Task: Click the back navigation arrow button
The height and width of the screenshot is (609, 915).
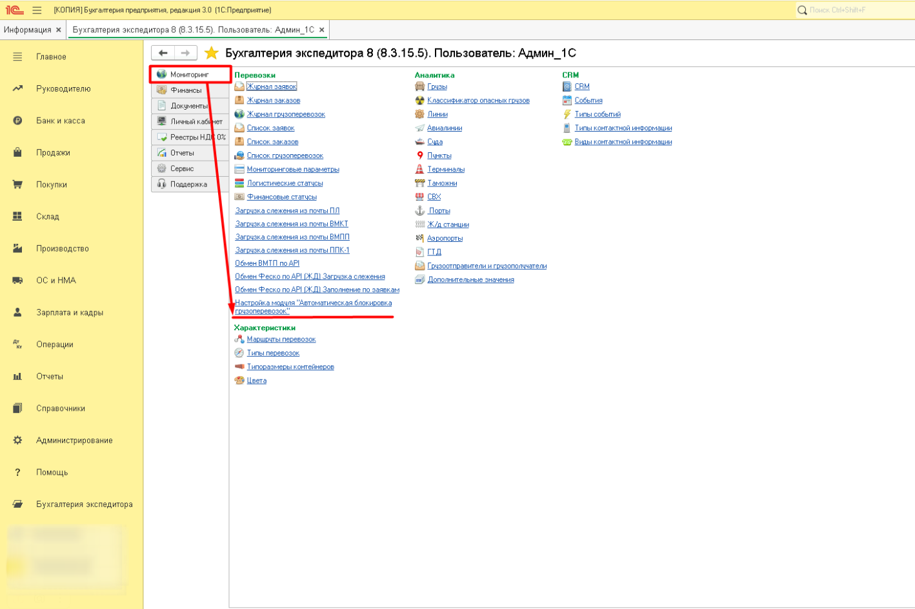Action: 163,53
